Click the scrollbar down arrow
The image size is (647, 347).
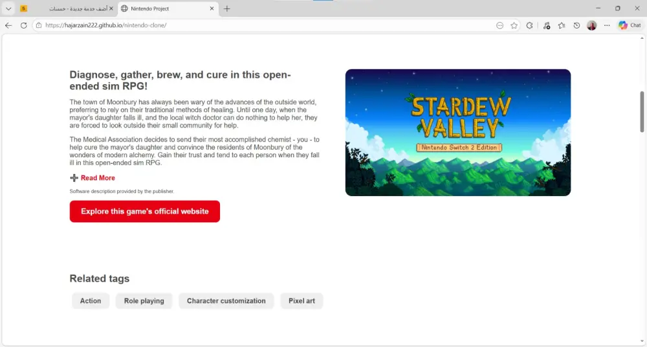point(642,341)
